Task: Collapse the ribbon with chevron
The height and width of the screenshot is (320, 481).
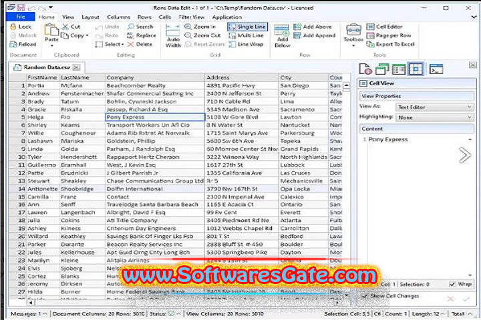Action: (474, 17)
